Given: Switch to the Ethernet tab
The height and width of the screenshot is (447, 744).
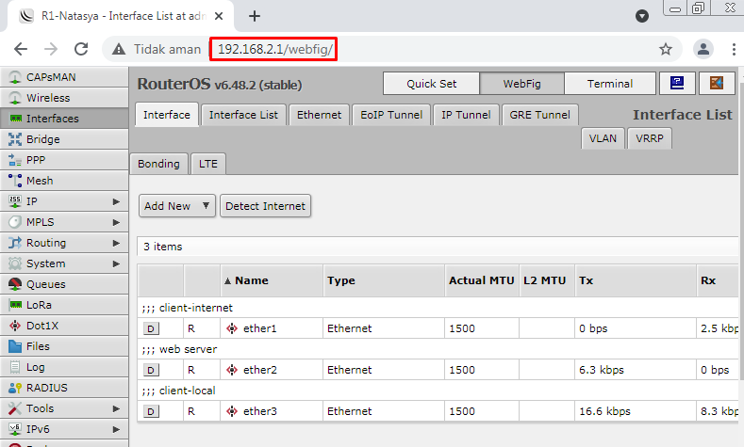Looking at the screenshot, I should tap(319, 115).
